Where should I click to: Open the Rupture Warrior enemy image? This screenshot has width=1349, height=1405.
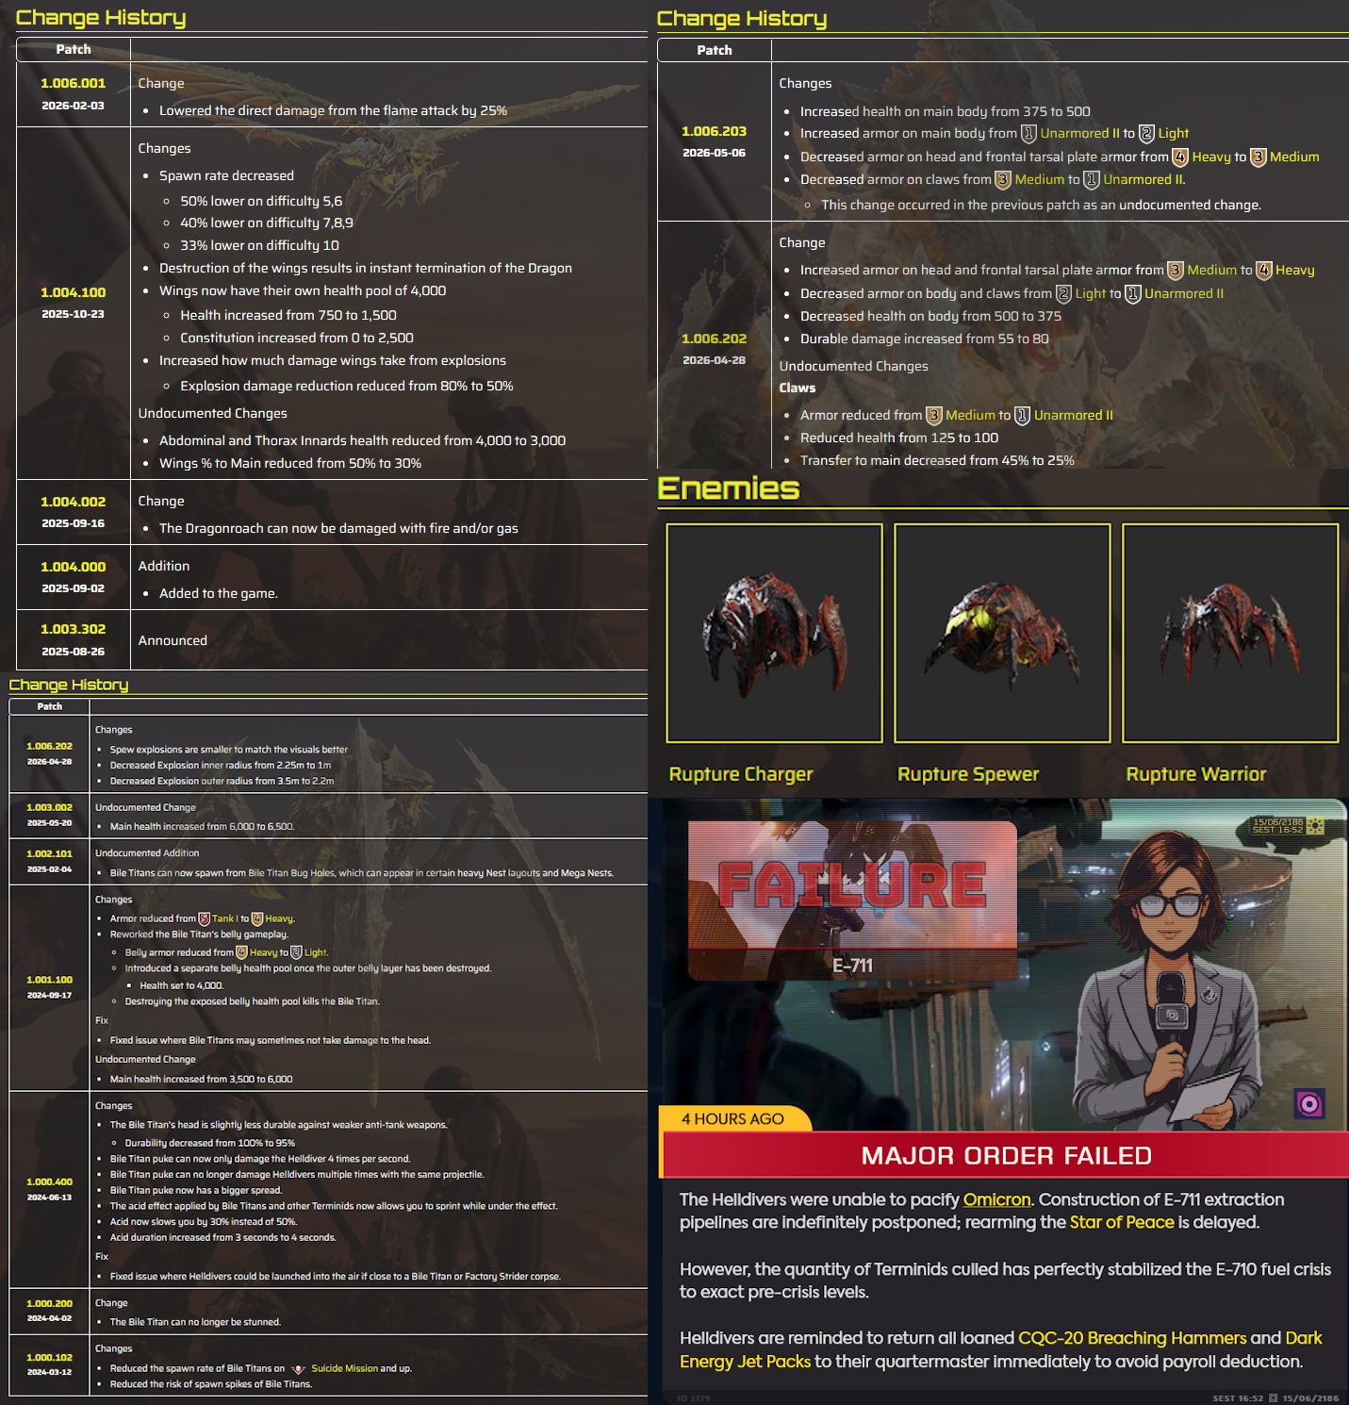[1230, 634]
